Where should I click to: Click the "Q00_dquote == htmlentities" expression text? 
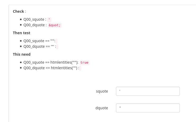coord(50,68)
